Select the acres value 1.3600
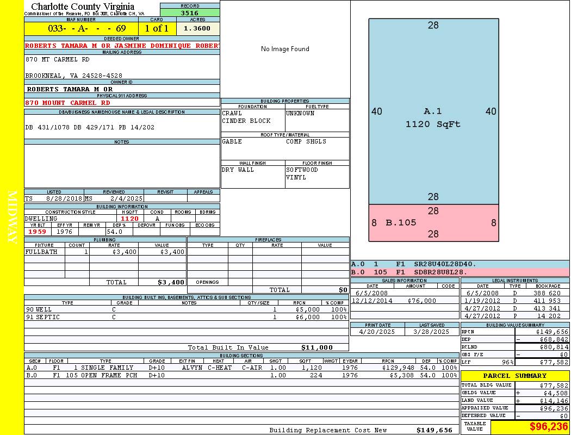The width and height of the screenshot is (571, 435). [197, 28]
